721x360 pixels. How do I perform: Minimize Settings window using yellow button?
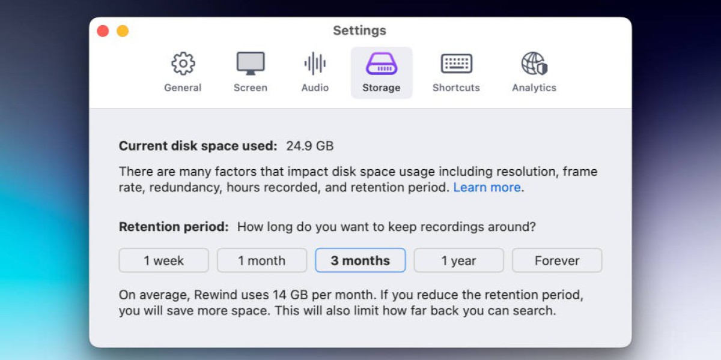pyautogui.click(x=123, y=31)
